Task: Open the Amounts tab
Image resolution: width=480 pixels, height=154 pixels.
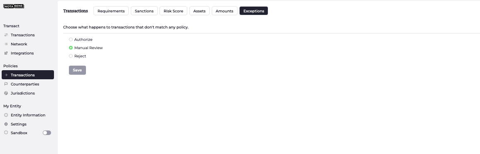Action: 224,11
